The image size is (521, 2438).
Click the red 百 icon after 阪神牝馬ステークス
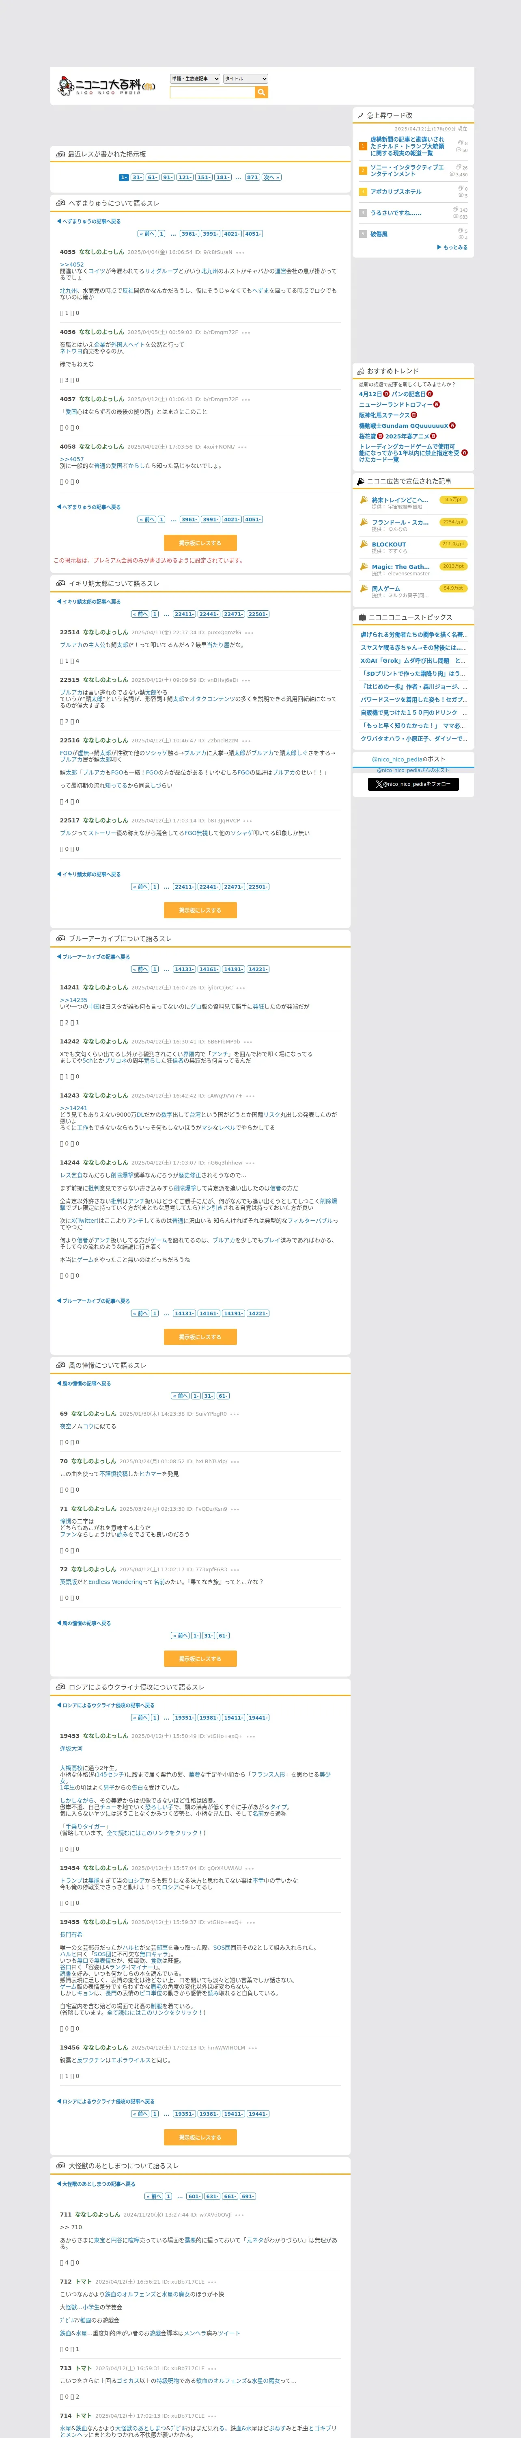tap(414, 414)
